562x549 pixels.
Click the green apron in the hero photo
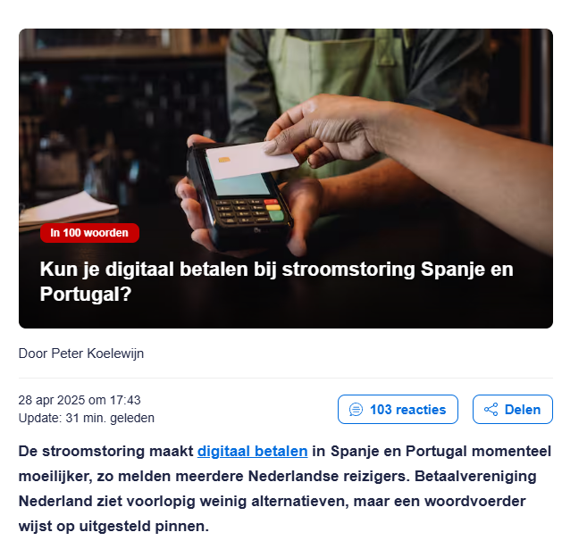pyautogui.click(x=337, y=71)
